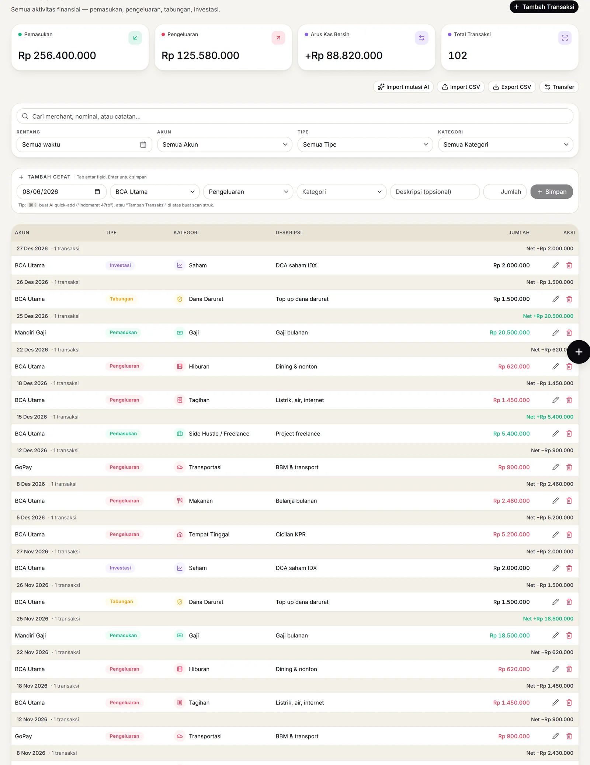Click the floating plus button
Screen dimensions: 590x765
(x=579, y=352)
